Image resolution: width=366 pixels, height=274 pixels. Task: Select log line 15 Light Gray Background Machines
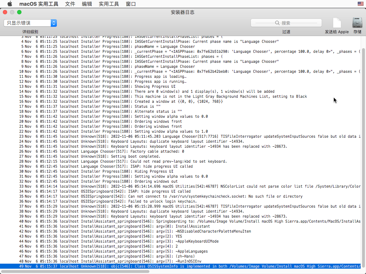[180, 96]
